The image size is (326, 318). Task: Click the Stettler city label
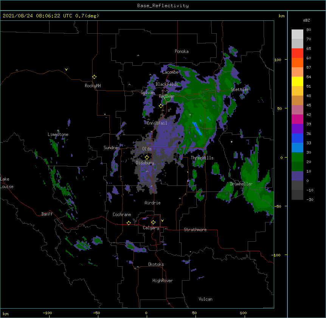(x=240, y=90)
